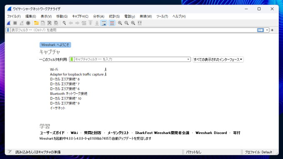Zoom in main window text
Image resolution: width=283 pixels, height=159 pixels.
120,23
